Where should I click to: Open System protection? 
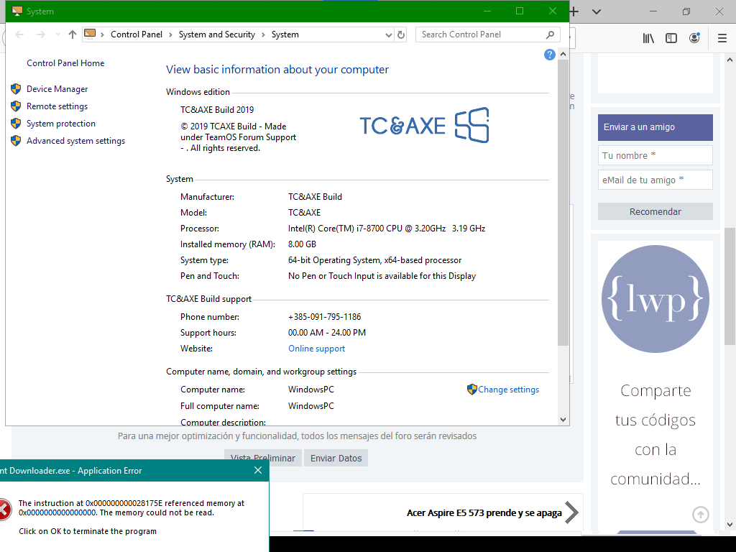(61, 124)
